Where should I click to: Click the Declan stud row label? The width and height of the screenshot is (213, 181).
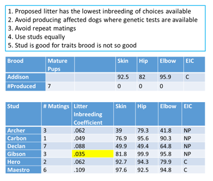pos(23,146)
